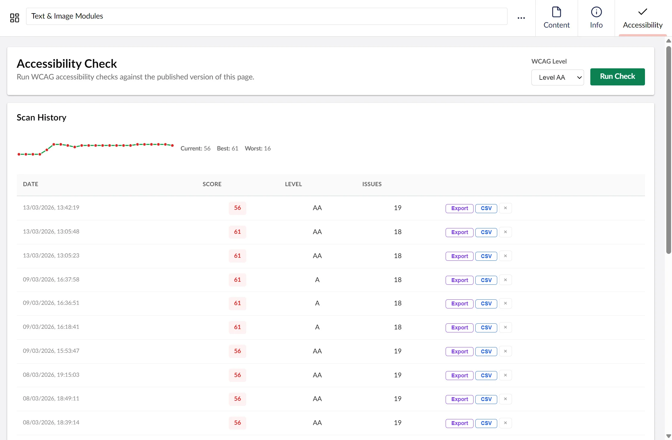This screenshot has width=672, height=440.
Task: Open the Accessibility checkmark tab
Action: [643, 18]
